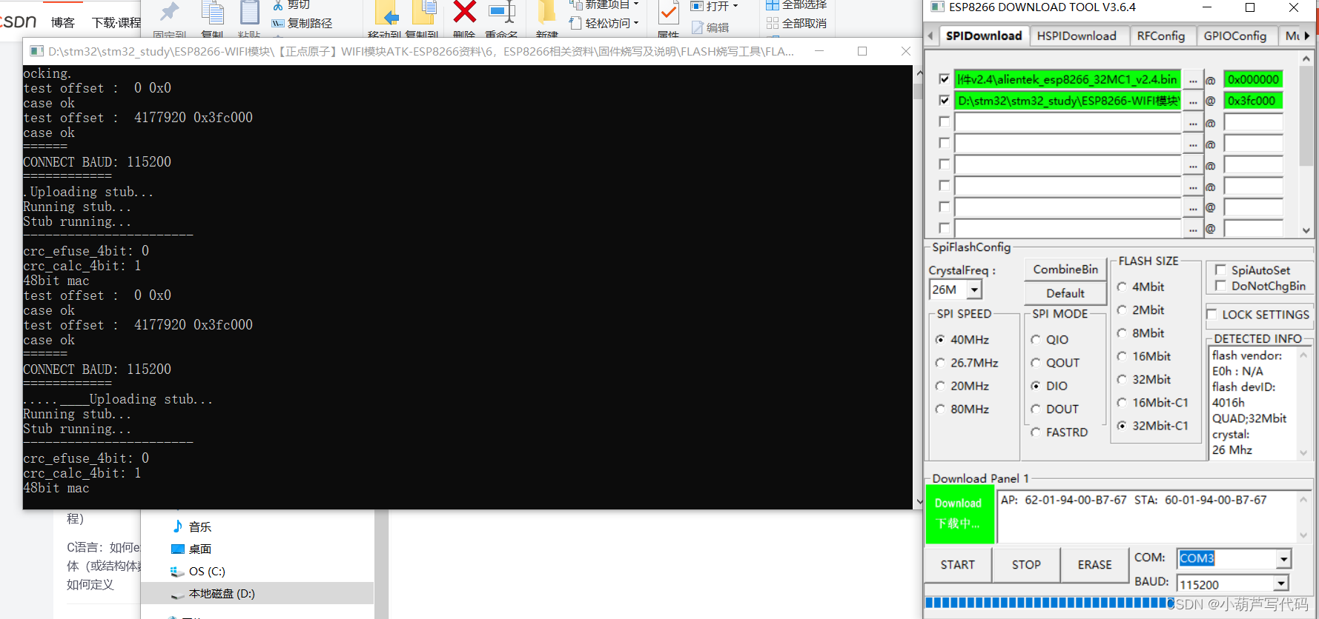The width and height of the screenshot is (1319, 619).
Task: Click the Move To folder icon in Explorer
Action: 386,13
